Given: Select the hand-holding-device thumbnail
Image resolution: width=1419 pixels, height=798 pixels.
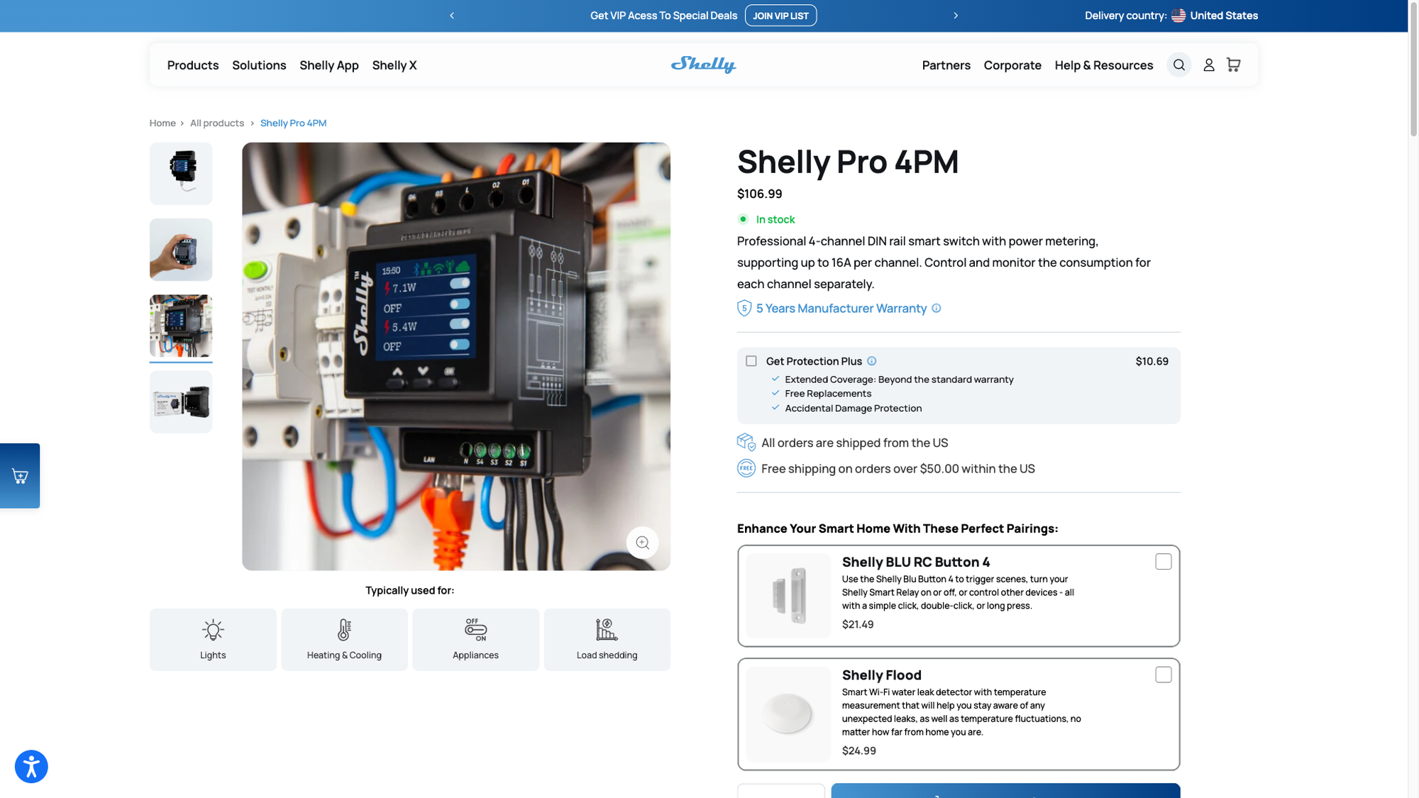Looking at the screenshot, I should click(x=181, y=250).
